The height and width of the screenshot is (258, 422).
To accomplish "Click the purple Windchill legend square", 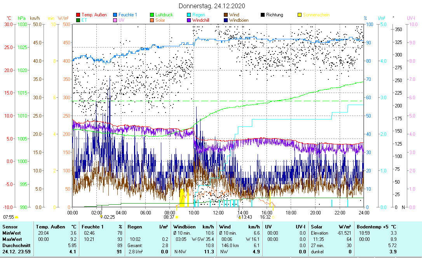I will [x=189, y=20].
